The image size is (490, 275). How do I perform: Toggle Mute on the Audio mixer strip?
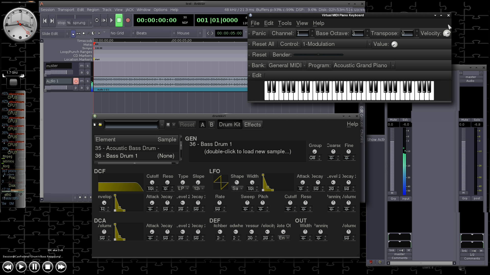465,120
